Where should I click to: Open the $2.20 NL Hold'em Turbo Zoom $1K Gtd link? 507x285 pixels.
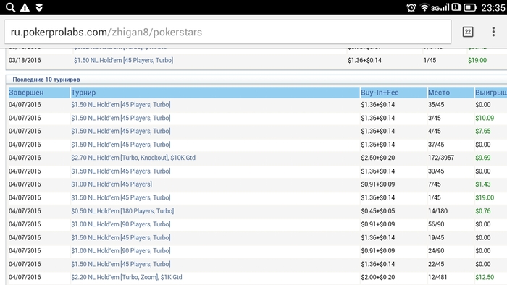[x=127, y=277]
